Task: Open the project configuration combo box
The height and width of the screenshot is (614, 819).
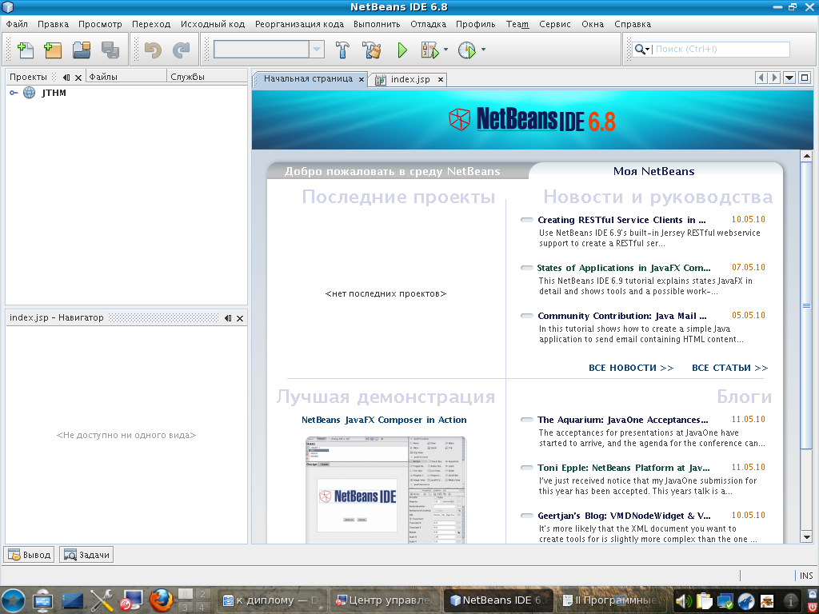Action: (x=269, y=50)
